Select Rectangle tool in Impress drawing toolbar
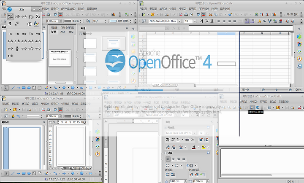Viewport: 304px width, 183px height. click(24, 88)
